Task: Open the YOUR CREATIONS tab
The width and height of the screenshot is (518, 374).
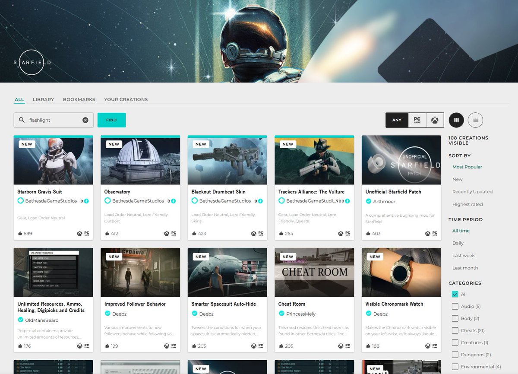Action: (x=126, y=99)
